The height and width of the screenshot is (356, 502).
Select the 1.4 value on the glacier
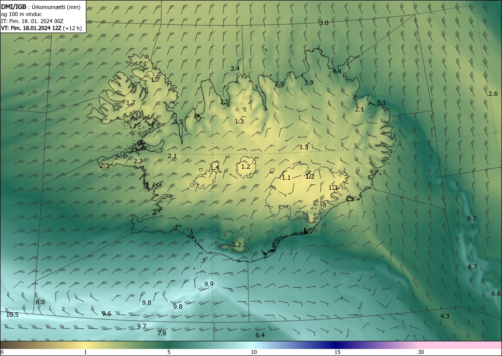214,167
